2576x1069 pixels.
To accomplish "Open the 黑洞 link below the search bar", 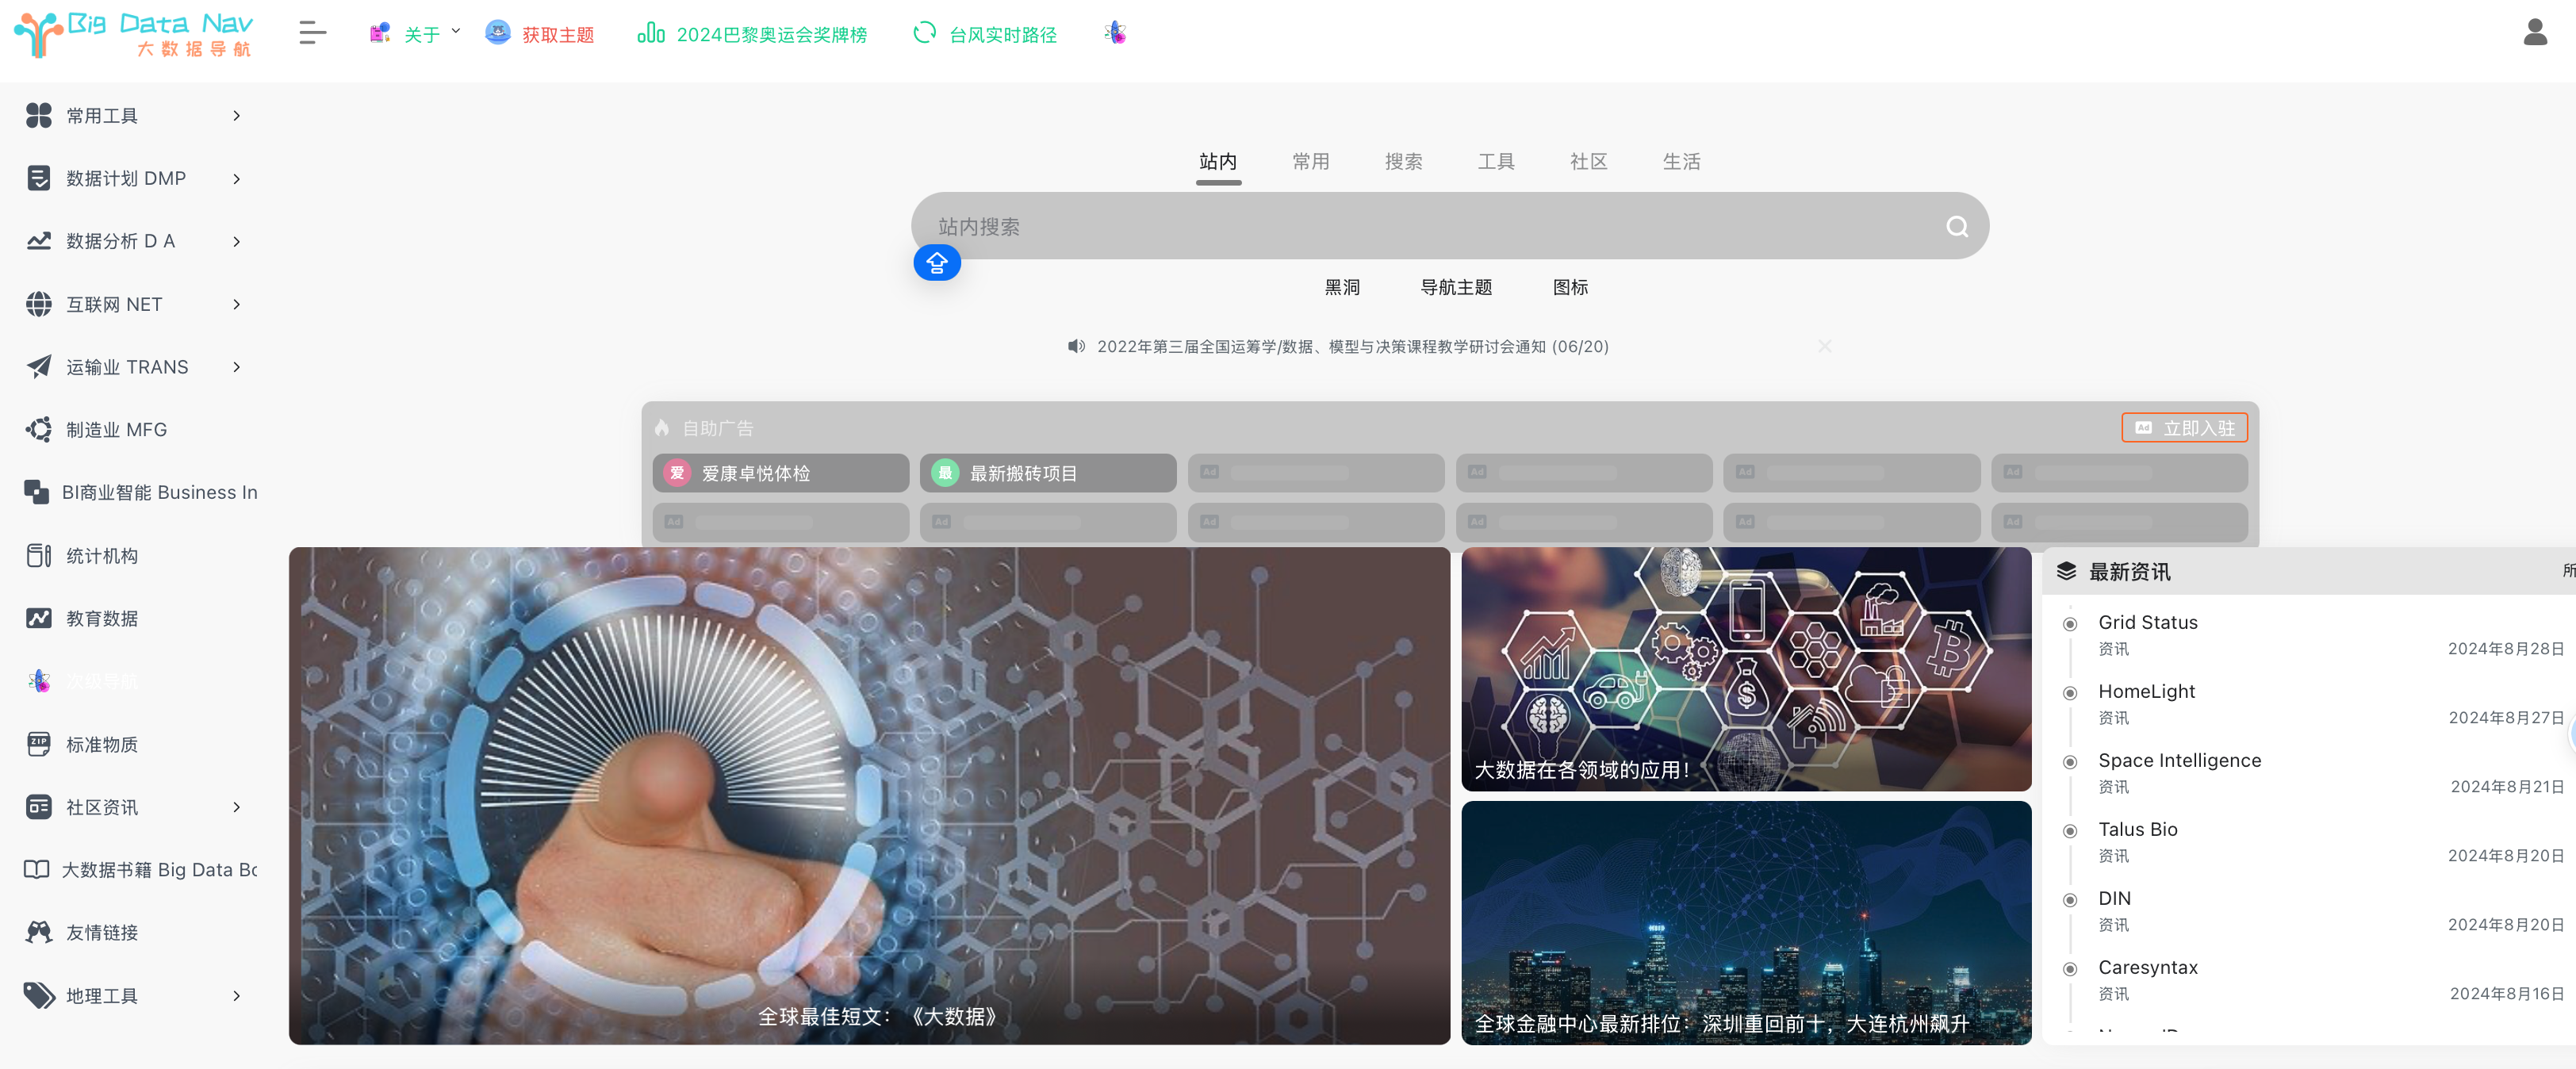I will click(x=1344, y=287).
